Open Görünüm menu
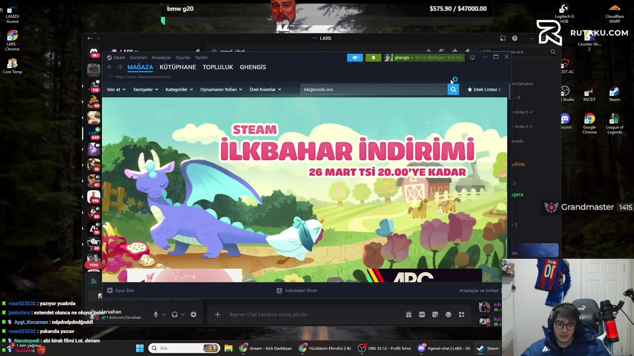This screenshot has width=634, height=356. pos(138,58)
